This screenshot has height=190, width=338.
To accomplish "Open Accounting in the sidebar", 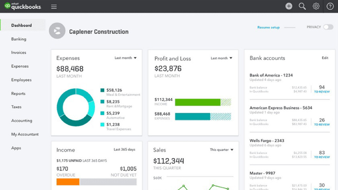I will click(22, 120).
